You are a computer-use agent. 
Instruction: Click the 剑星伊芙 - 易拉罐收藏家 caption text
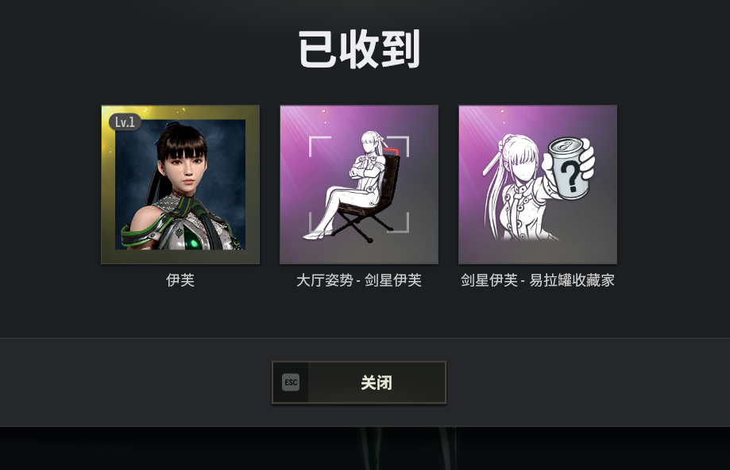point(538,280)
